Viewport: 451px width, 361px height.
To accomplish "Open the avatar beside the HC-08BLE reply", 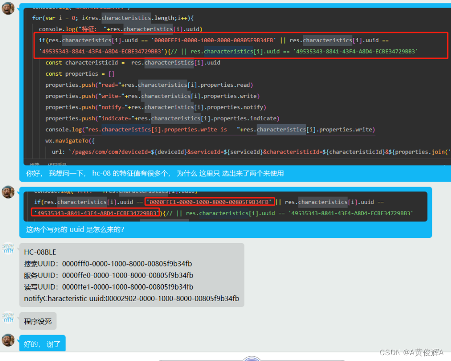I will [x=8, y=248].
